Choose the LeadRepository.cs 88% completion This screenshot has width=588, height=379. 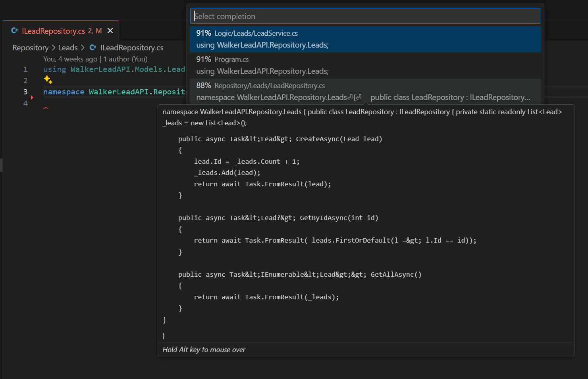point(365,92)
